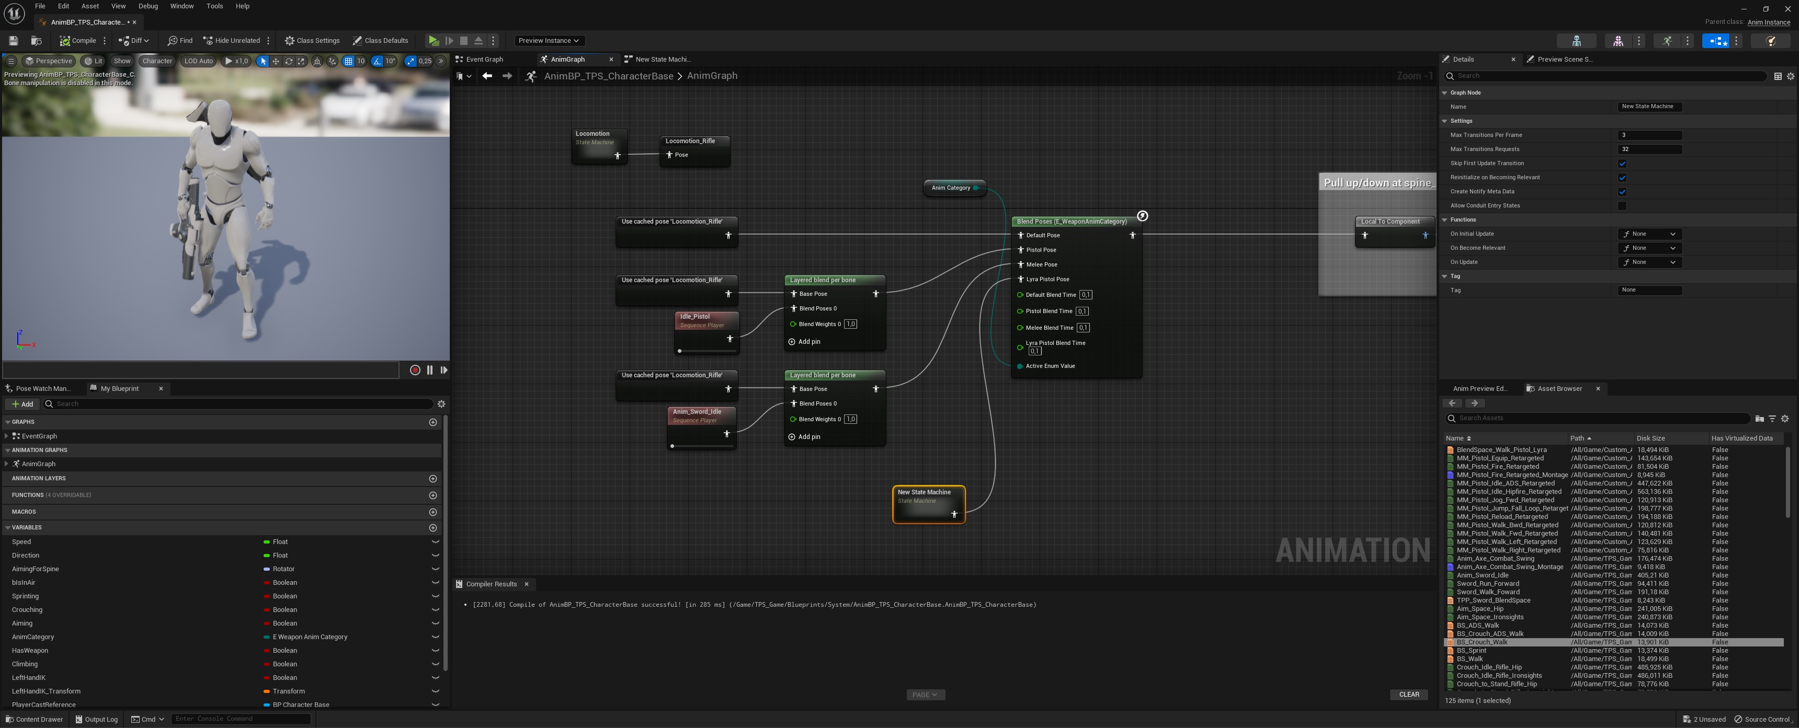Screen dimensions: 1799x728
Task: Toggle Skip First Update Transition checkbox
Action: click(1622, 164)
